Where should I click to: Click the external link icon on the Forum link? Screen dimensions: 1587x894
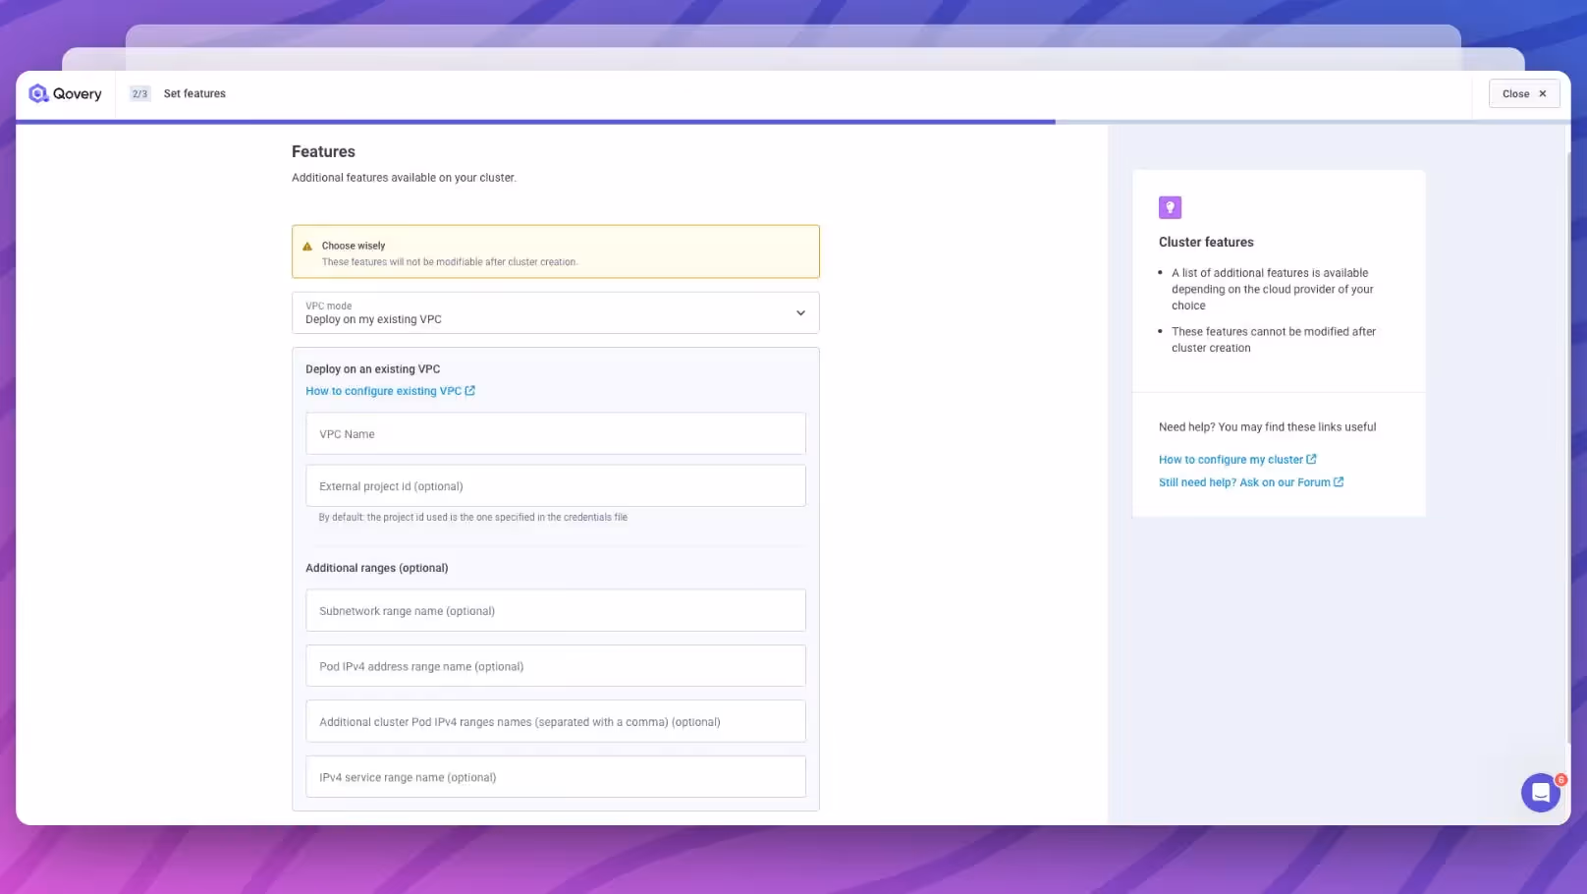pyautogui.click(x=1340, y=481)
